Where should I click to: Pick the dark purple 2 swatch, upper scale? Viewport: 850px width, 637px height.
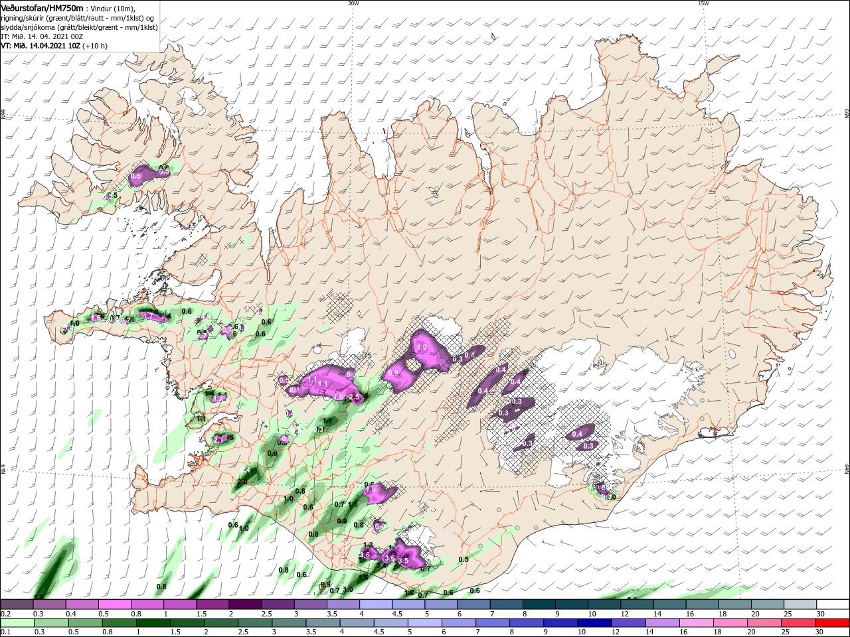(244, 604)
